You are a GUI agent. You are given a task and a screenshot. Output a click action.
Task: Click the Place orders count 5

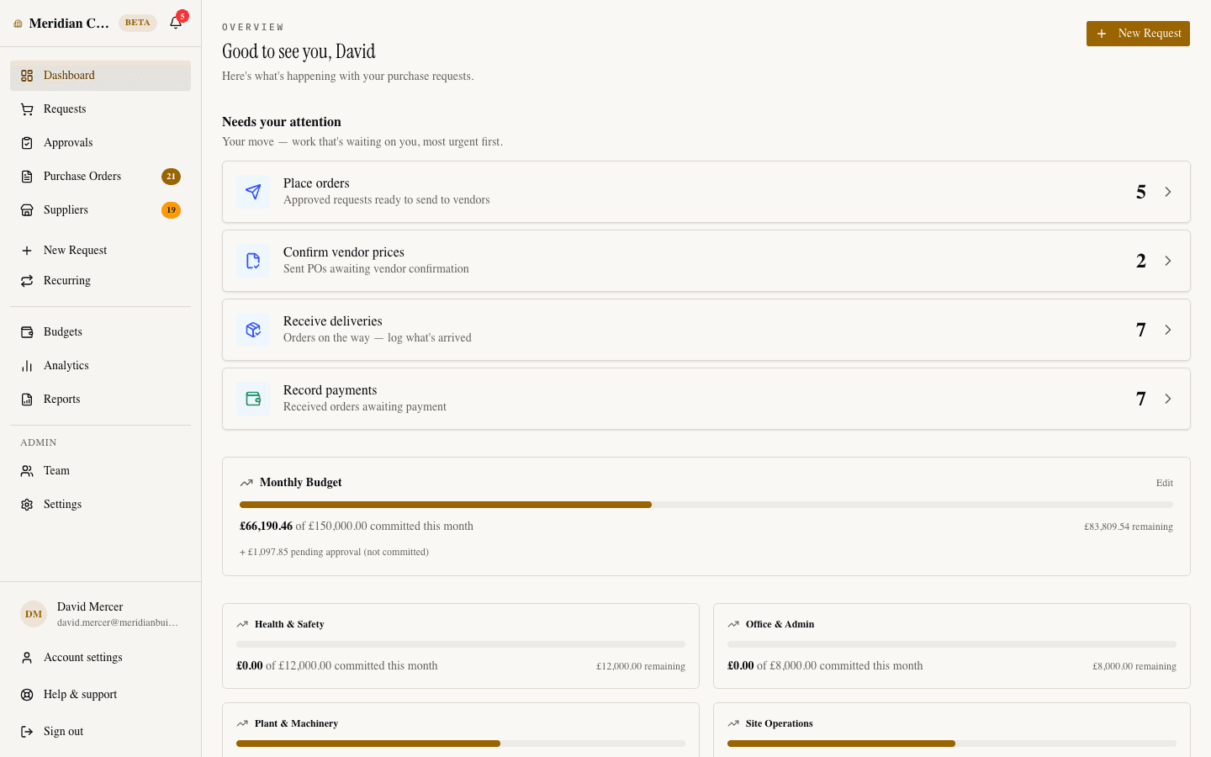pyautogui.click(x=1141, y=192)
